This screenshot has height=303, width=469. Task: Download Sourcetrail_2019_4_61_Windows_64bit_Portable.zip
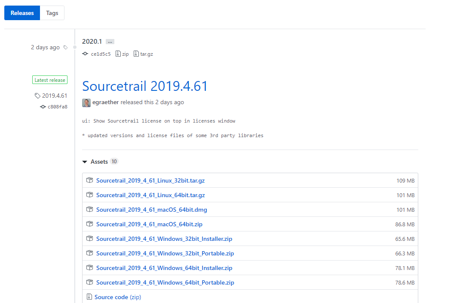click(x=165, y=283)
